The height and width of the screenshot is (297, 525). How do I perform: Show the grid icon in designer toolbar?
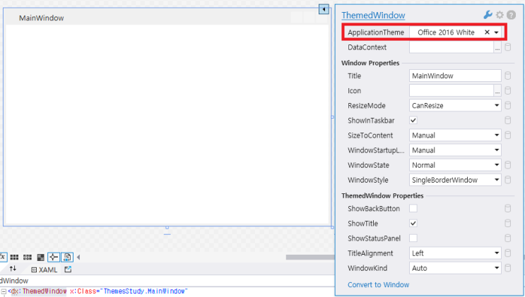14,257
